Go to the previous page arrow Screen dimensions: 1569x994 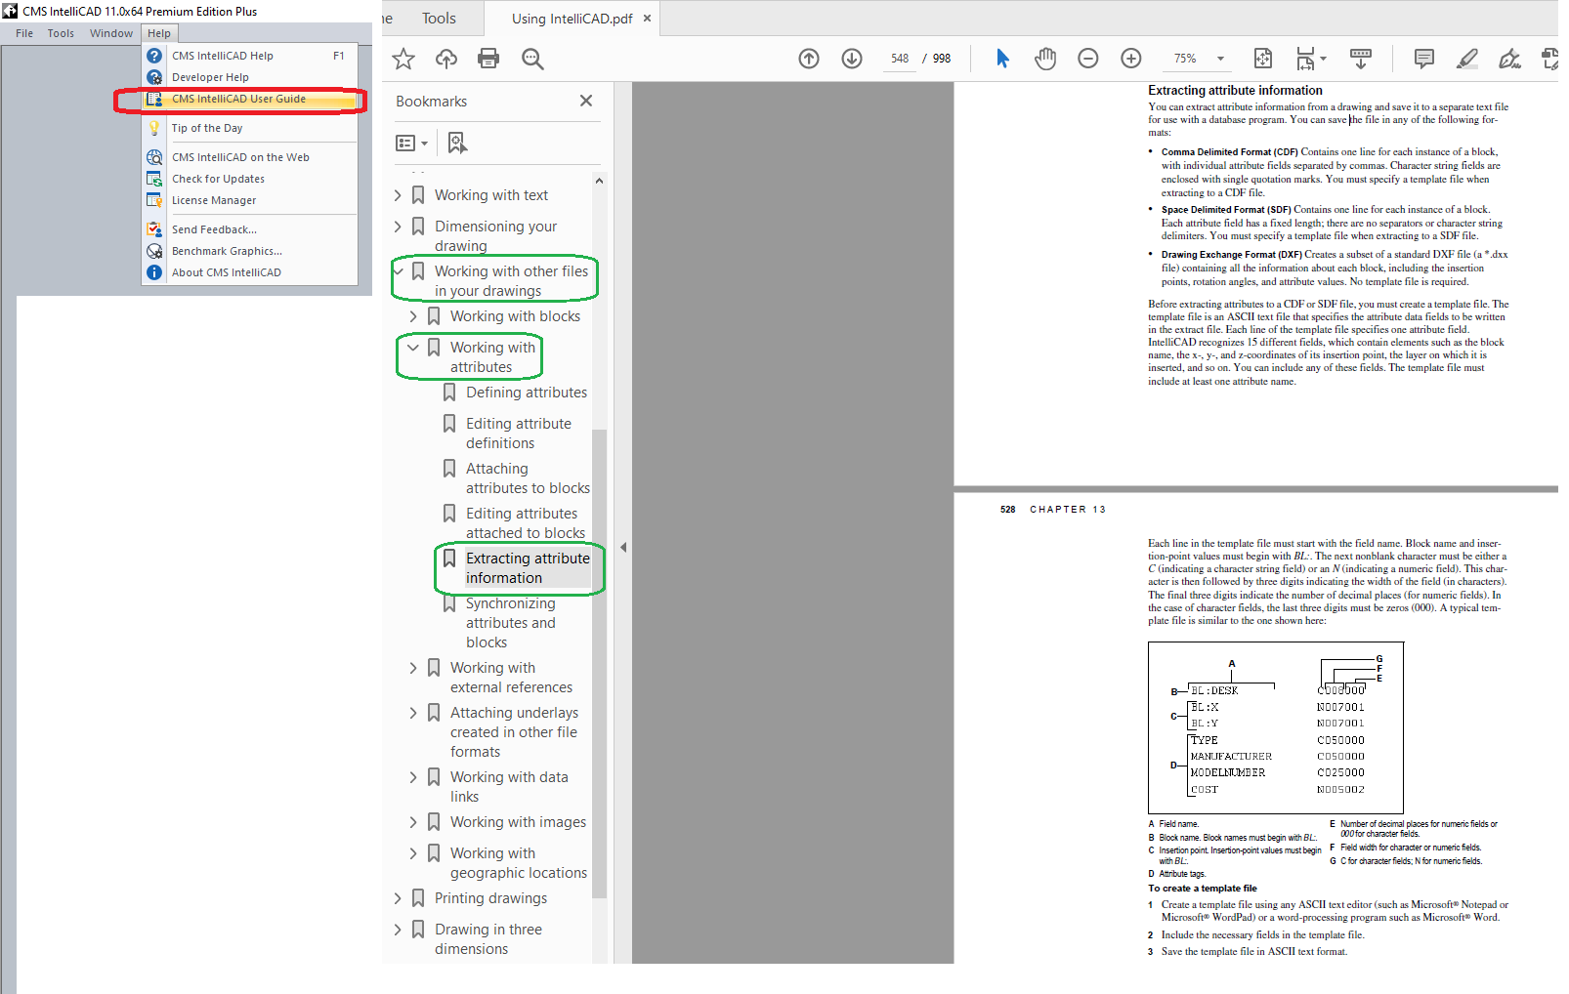point(809,59)
